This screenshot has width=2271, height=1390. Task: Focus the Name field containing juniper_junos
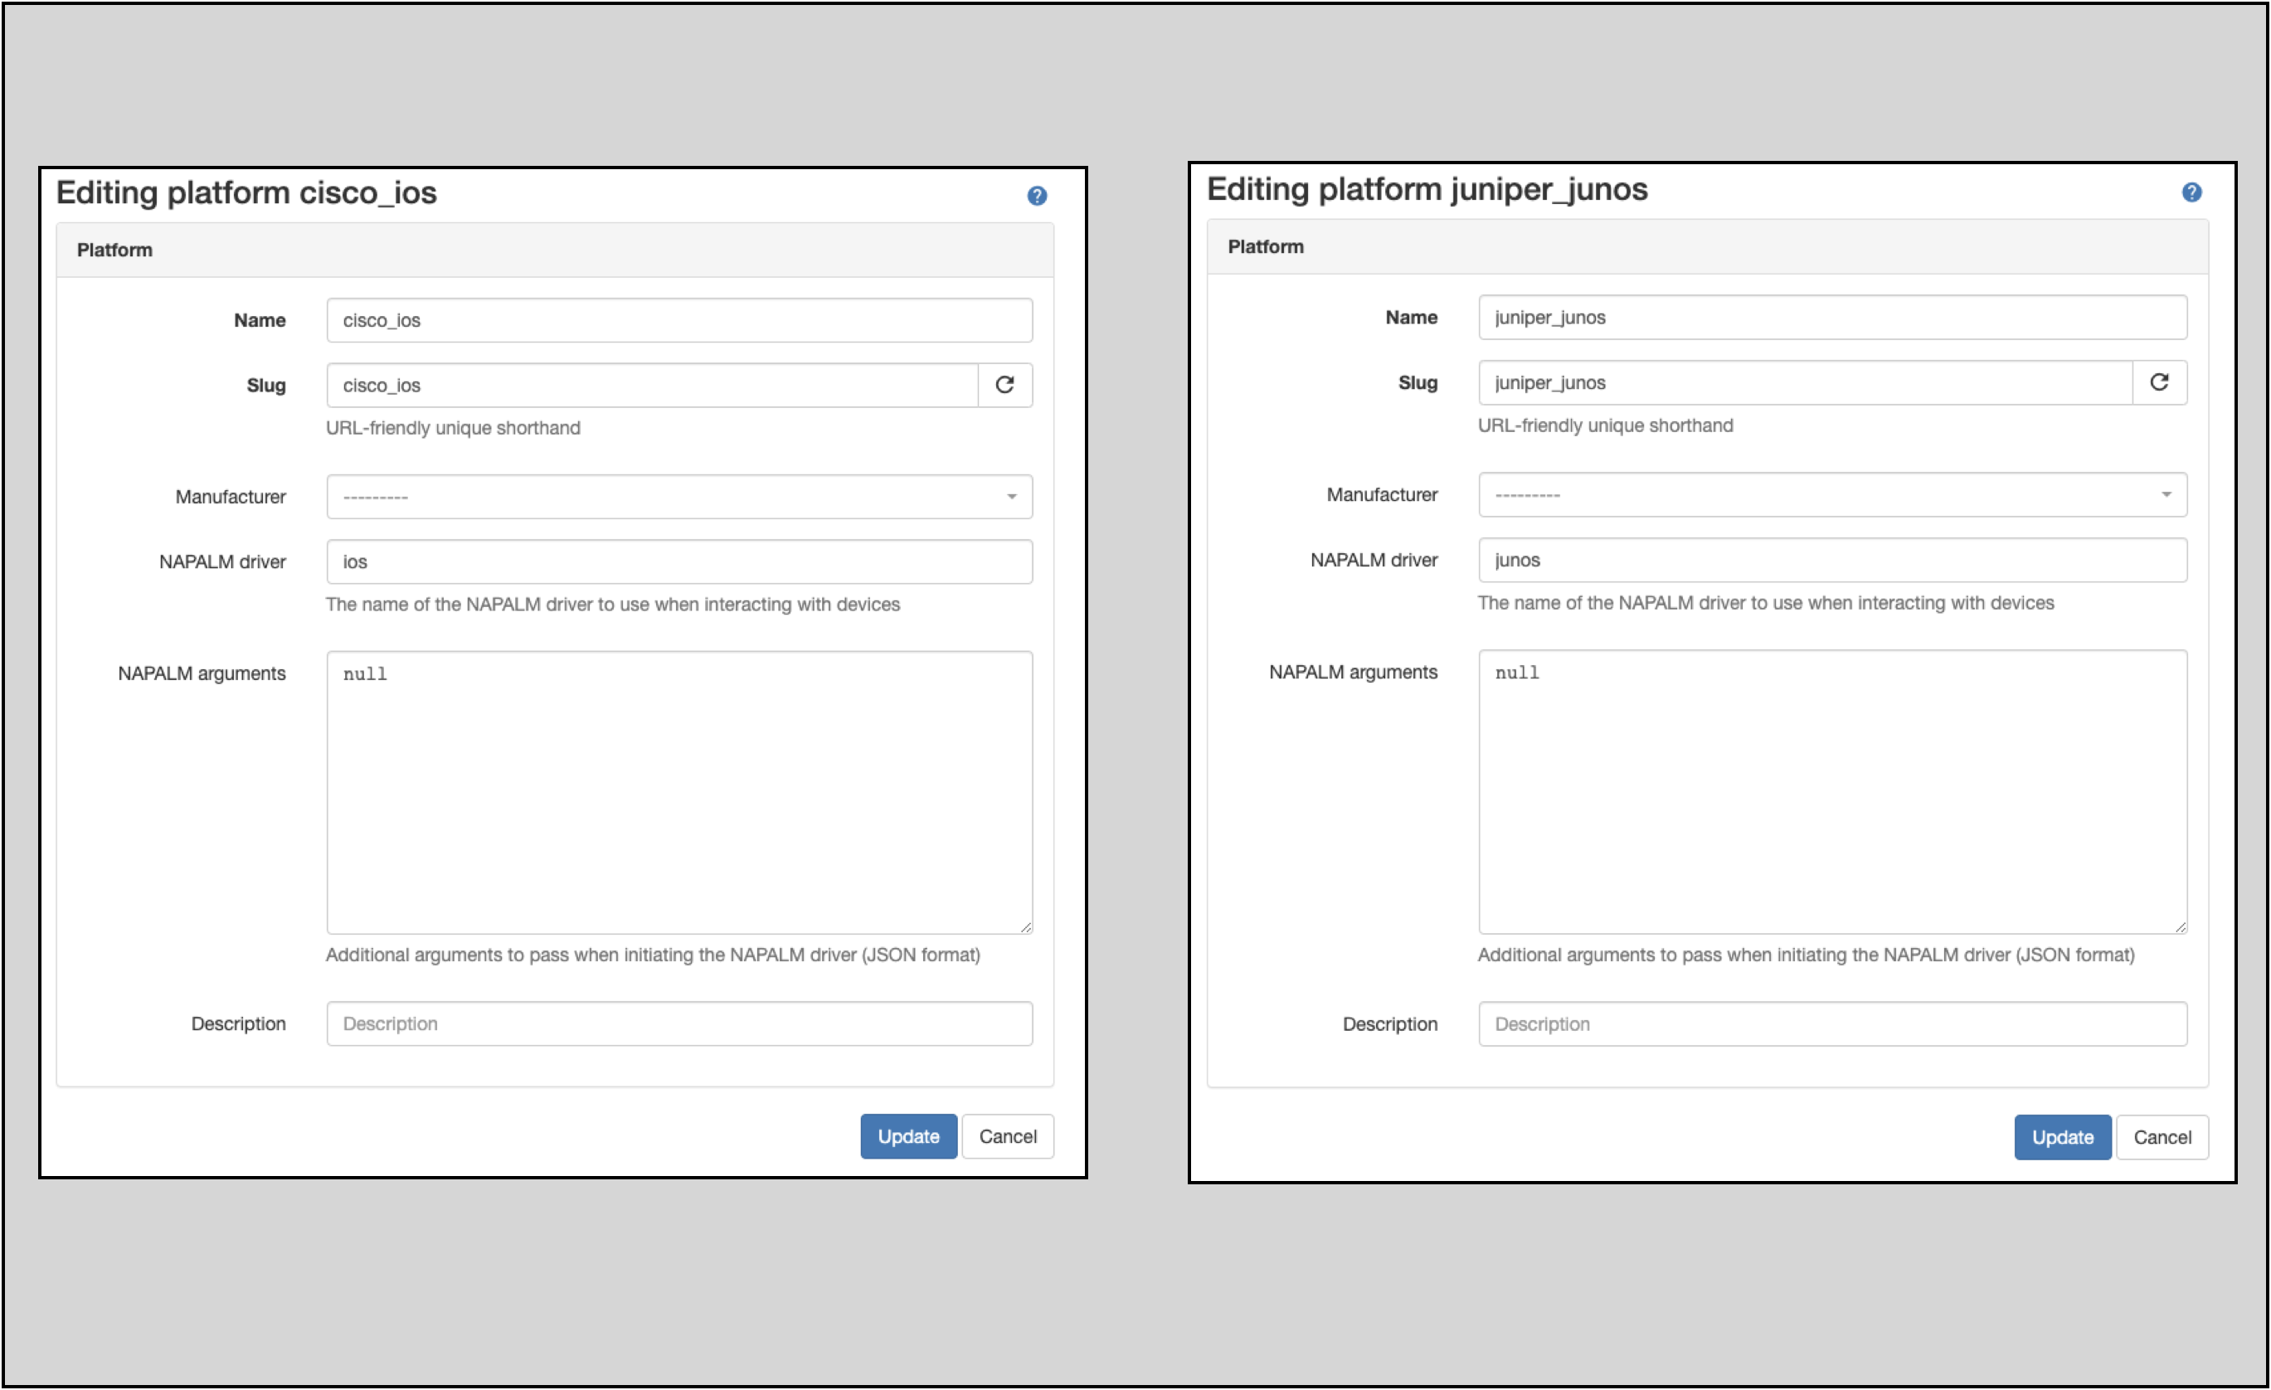1832,317
